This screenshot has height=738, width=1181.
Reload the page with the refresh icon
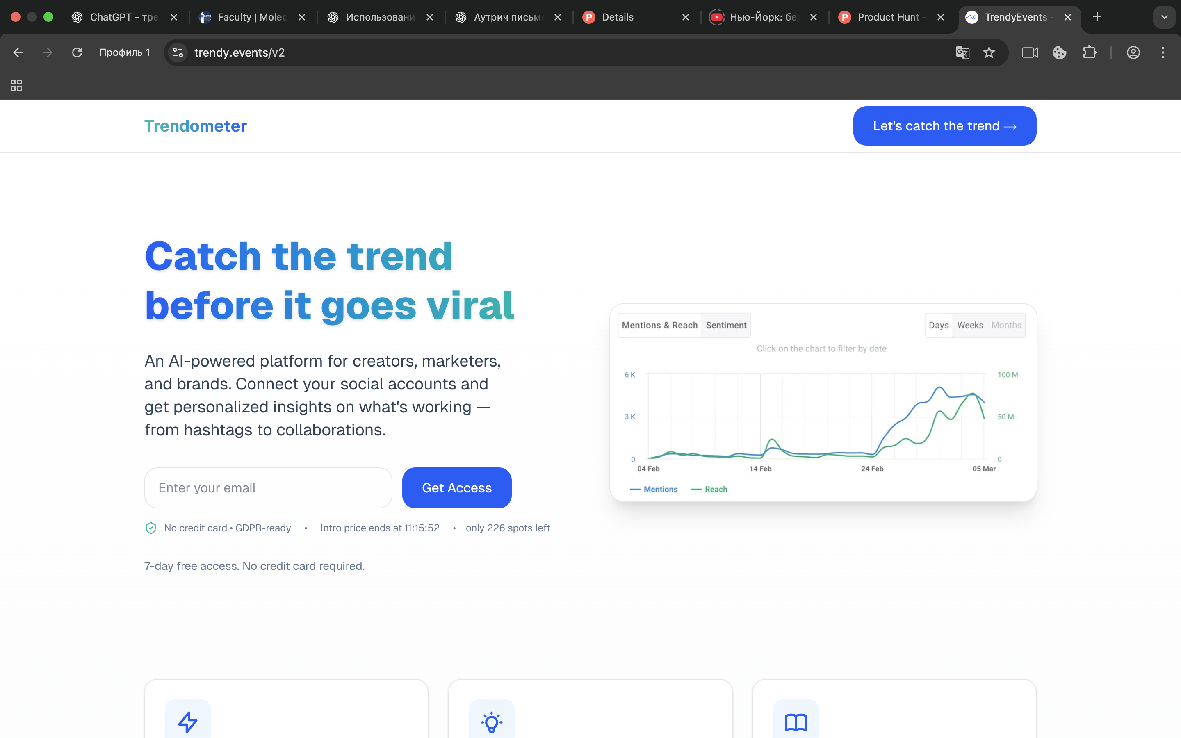[77, 53]
